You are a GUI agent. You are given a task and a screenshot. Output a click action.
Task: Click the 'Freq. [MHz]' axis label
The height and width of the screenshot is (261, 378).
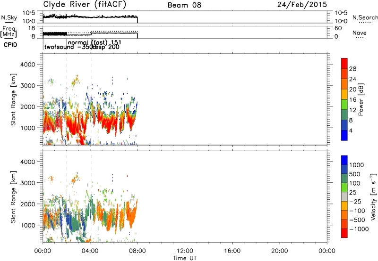point(9,32)
